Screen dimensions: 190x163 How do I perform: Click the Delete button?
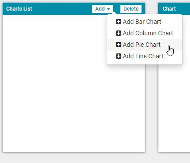pyautogui.click(x=131, y=9)
